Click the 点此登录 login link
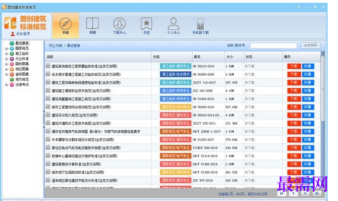 pyautogui.click(x=21, y=34)
